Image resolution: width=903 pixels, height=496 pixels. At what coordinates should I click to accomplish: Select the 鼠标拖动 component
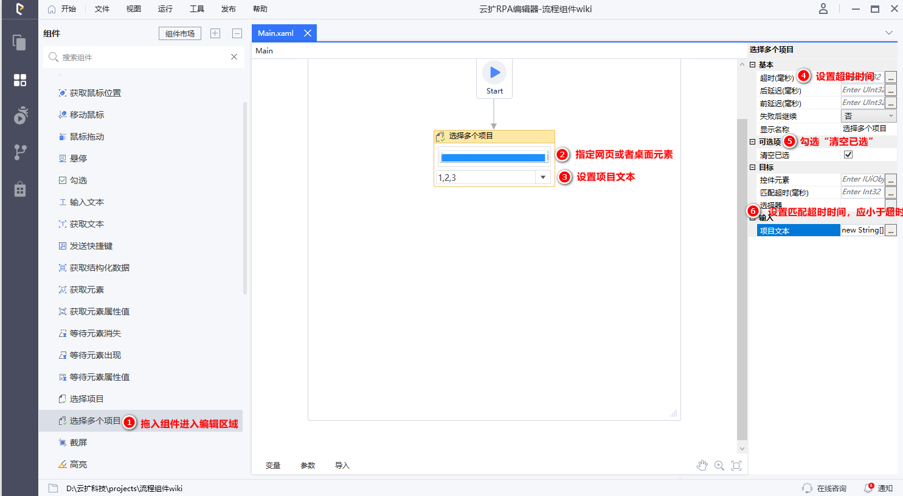(86, 137)
